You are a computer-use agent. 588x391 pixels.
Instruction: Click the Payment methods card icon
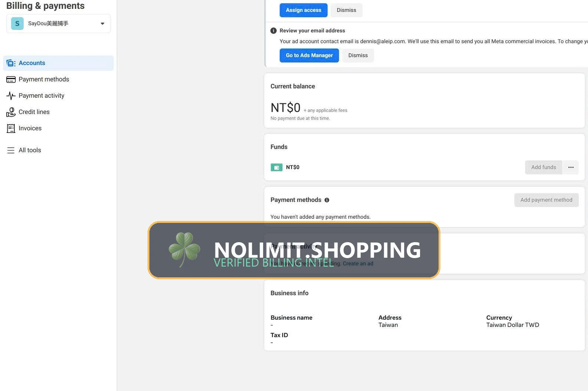point(11,80)
